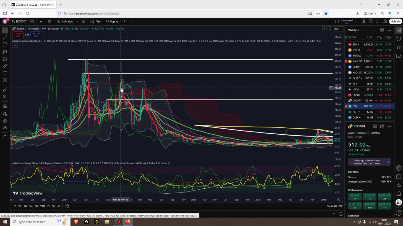Undo the last chart action
The image size is (403, 226).
(x=125, y=21)
